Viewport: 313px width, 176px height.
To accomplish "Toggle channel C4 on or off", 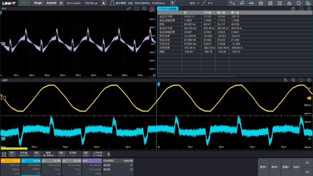I will click(72, 161).
